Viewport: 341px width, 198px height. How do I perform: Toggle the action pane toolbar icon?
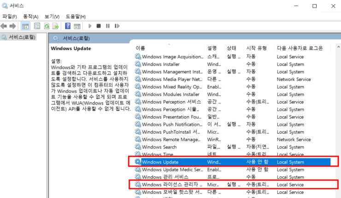77,26
